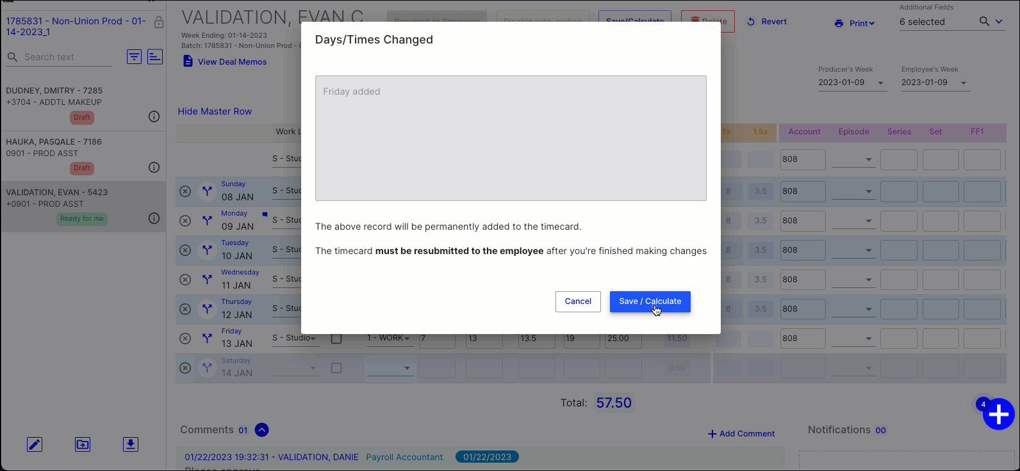The image size is (1020, 471).
Task: Cancel the Days/Times Changed dialog
Action: pos(578,301)
